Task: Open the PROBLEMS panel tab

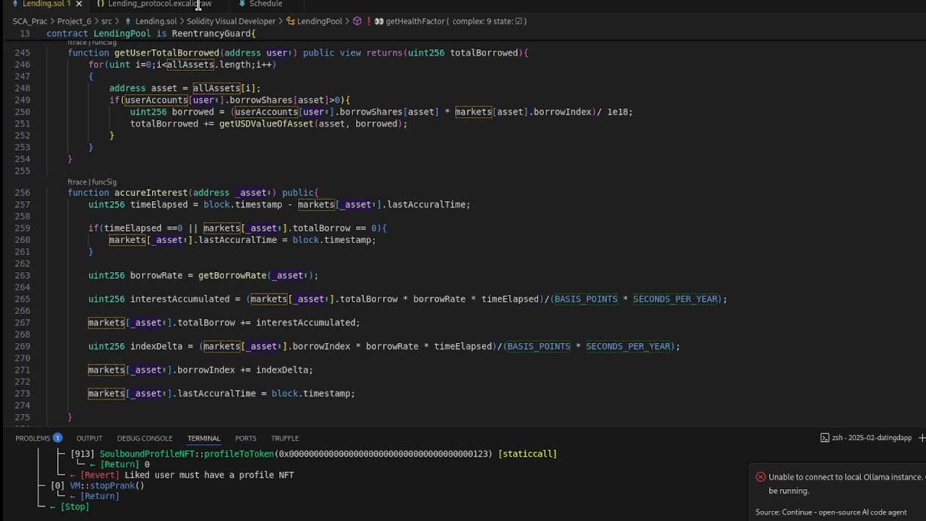Action: 33,438
